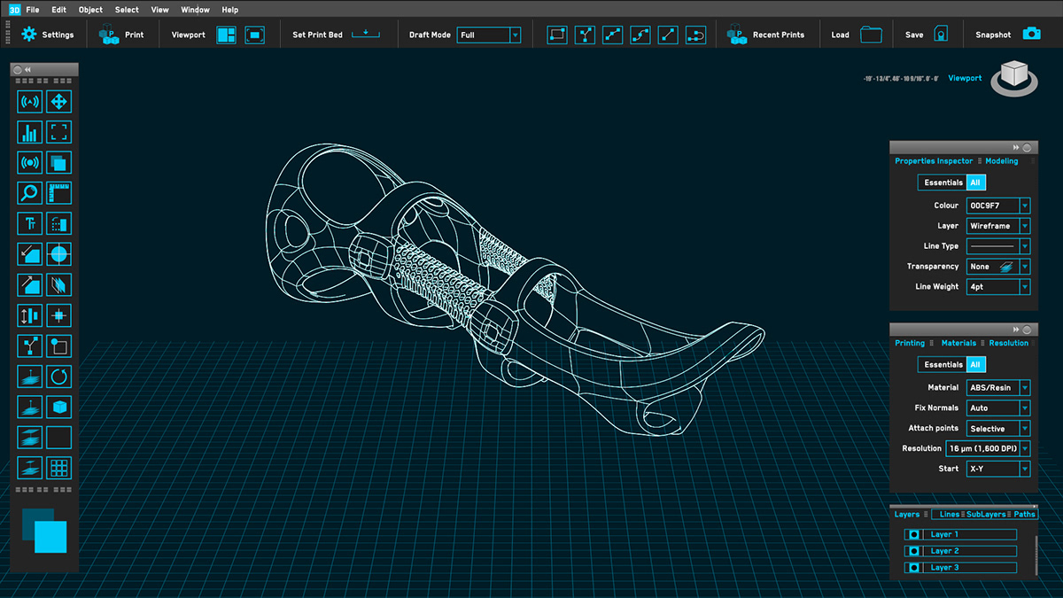Choose the grid pattern tool
Image resolution: width=1063 pixels, height=598 pixels.
58,468
